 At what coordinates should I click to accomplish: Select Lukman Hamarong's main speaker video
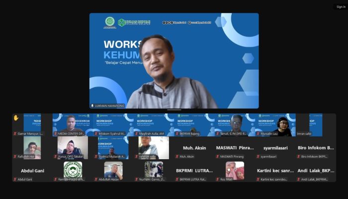pos(174,60)
